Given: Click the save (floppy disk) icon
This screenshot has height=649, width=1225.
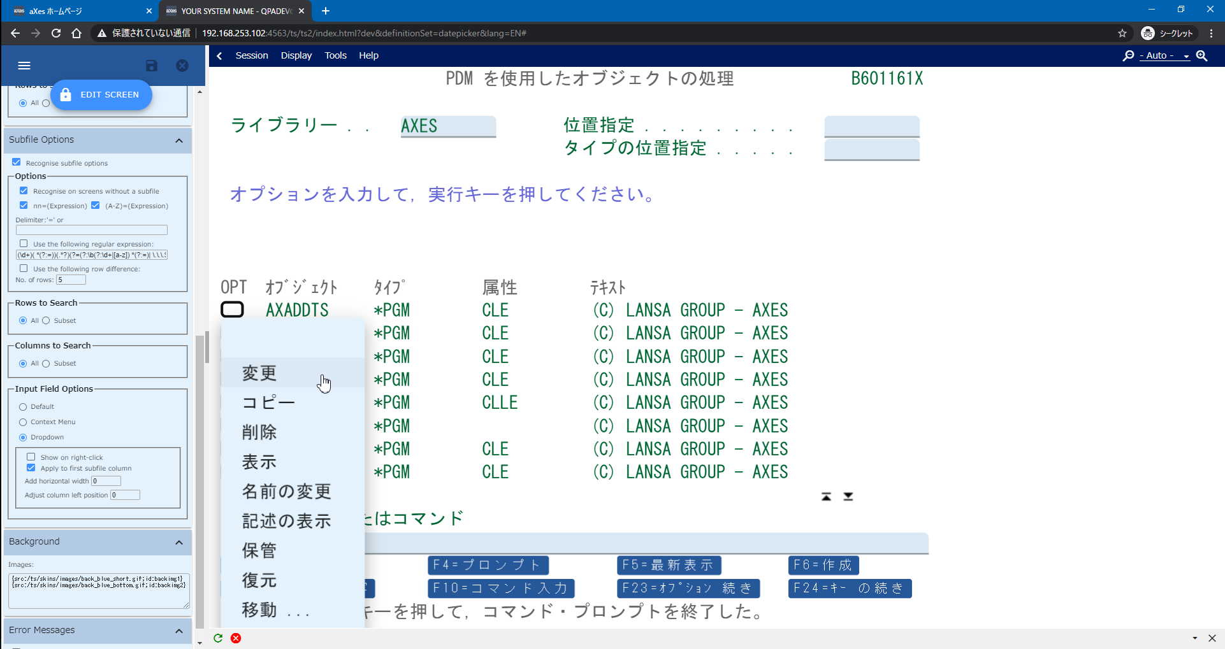Looking at the screenshot, I should coord(151,66).
